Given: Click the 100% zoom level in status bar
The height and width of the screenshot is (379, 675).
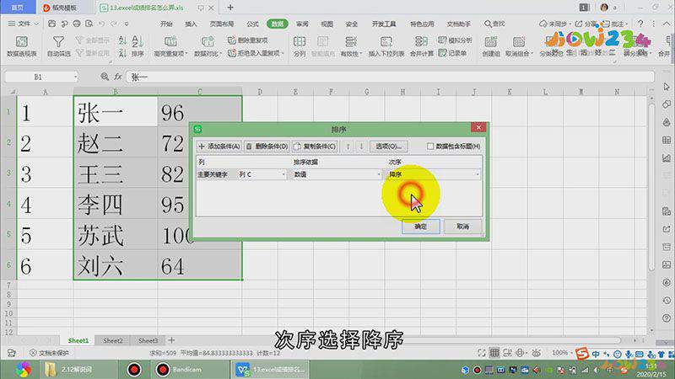Looking at the screenshot, I should pyautogui.click(x=559, y=353).
